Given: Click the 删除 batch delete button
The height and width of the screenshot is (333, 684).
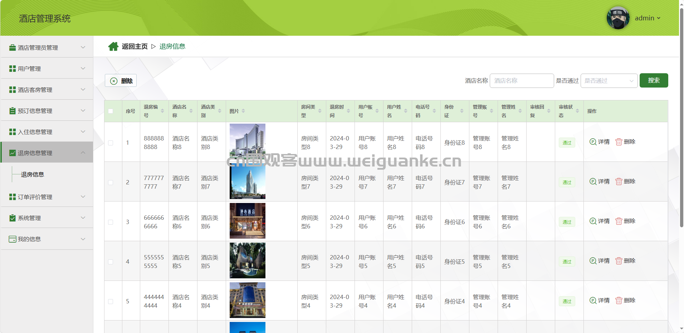Looking at the screenshot, I should pyautogui.click(x=121, y=81).
